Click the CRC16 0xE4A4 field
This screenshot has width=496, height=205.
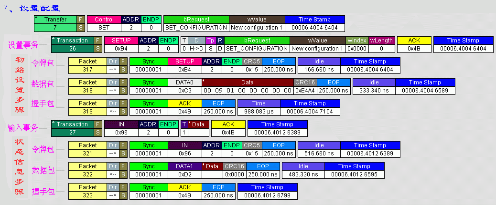click(305, 86)
